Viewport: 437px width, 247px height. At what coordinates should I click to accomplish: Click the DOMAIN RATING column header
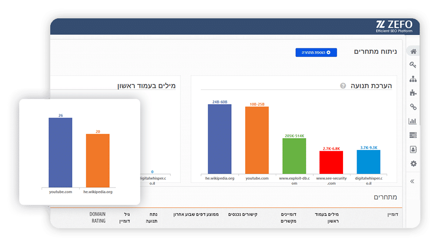coord(97,217)
